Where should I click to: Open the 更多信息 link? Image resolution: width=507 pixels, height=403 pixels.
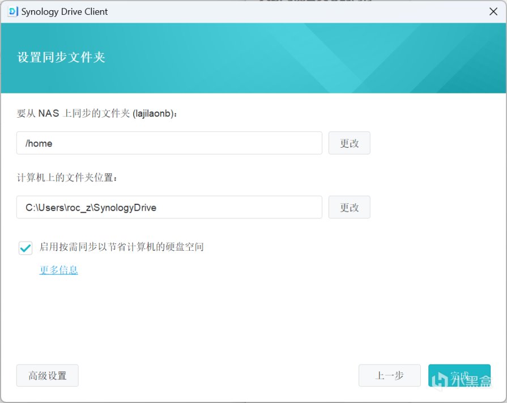(x=58, y=270)
